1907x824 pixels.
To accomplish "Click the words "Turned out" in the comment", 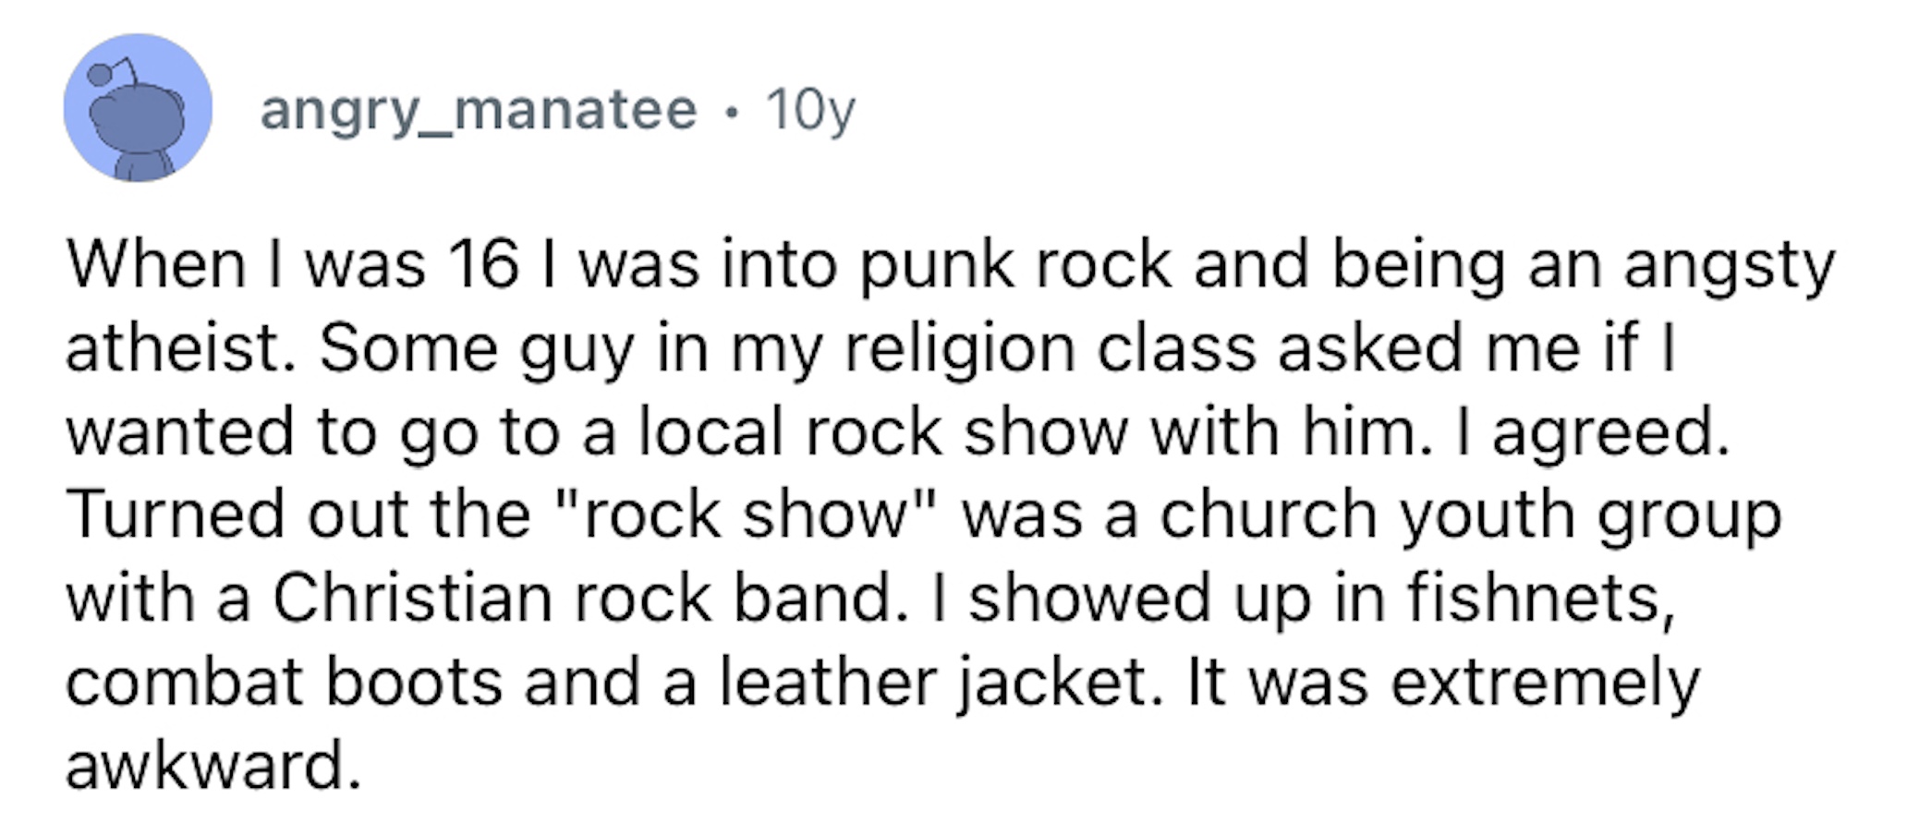I will click(x=237, y=515).
